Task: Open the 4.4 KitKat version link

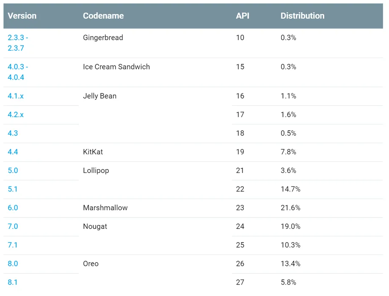Action: coord(13,152)
